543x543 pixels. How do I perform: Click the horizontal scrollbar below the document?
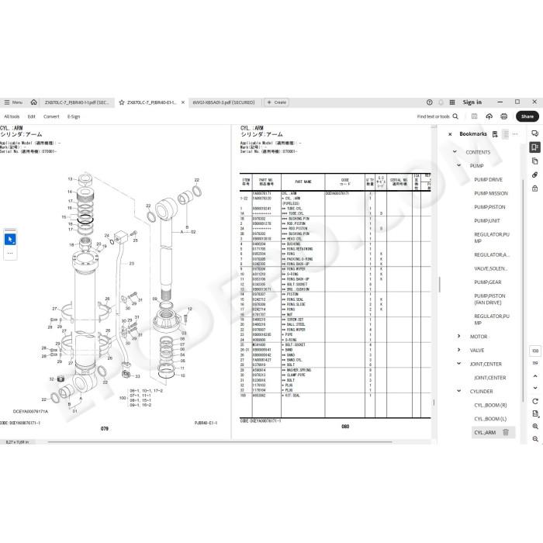tap(220, 442)
